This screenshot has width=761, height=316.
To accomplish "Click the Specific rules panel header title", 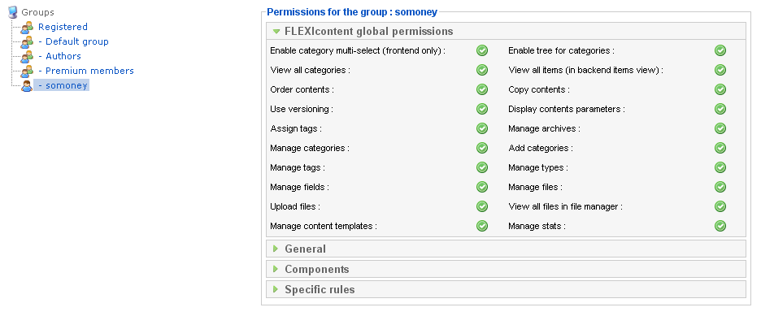I will (x=320, y=289).
